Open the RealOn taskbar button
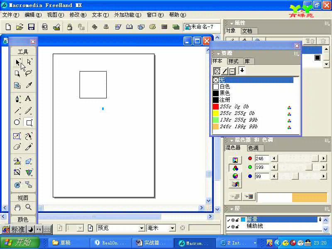This screenshot has height=249, width=332. click(x=110, y=243)
